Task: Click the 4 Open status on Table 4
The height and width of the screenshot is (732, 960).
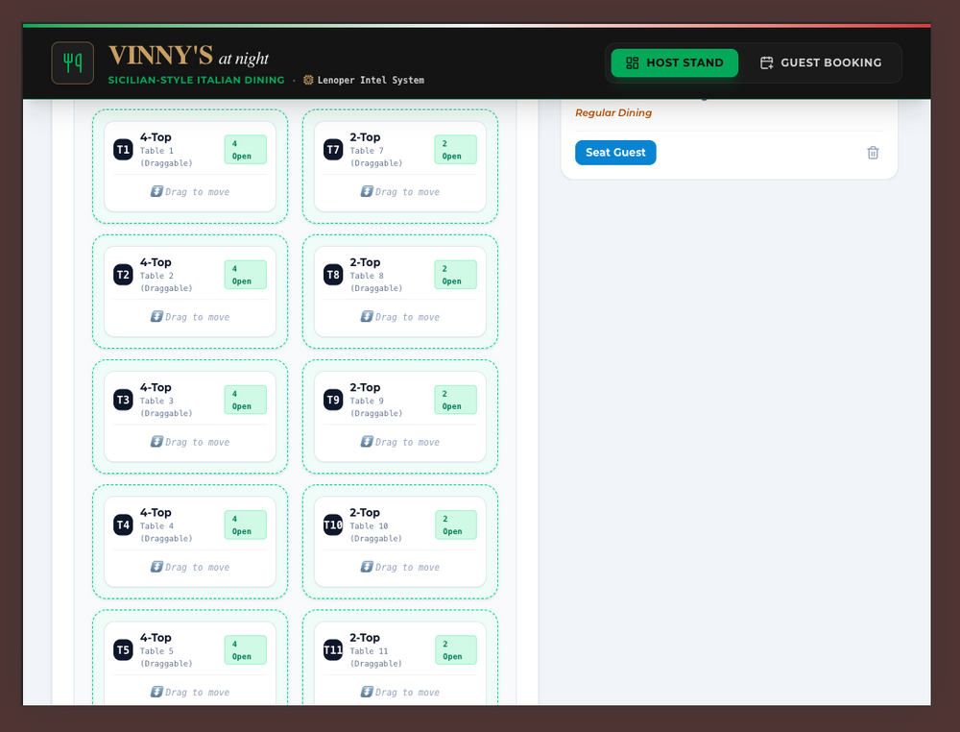Action: [246, 525]
